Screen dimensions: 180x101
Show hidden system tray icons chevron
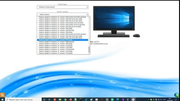click(148, 100)
